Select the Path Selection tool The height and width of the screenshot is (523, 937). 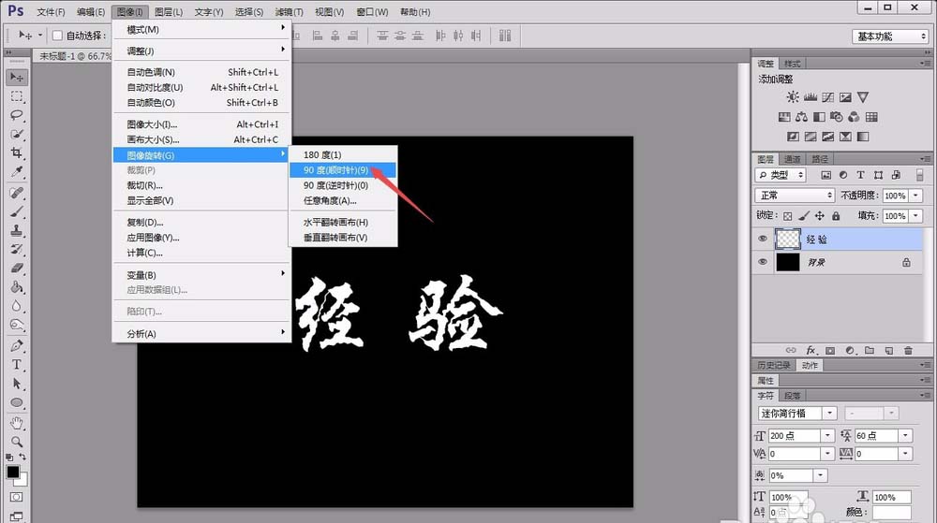click(17, 384)
